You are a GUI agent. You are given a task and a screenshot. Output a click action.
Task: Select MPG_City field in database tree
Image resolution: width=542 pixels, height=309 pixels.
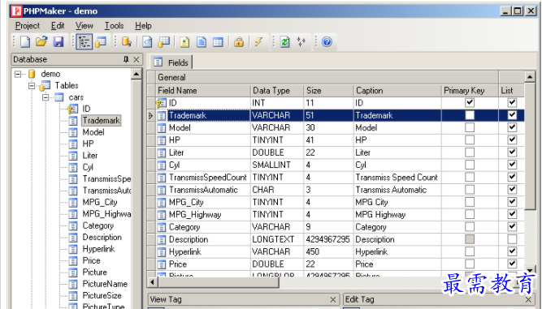(100, 202)
